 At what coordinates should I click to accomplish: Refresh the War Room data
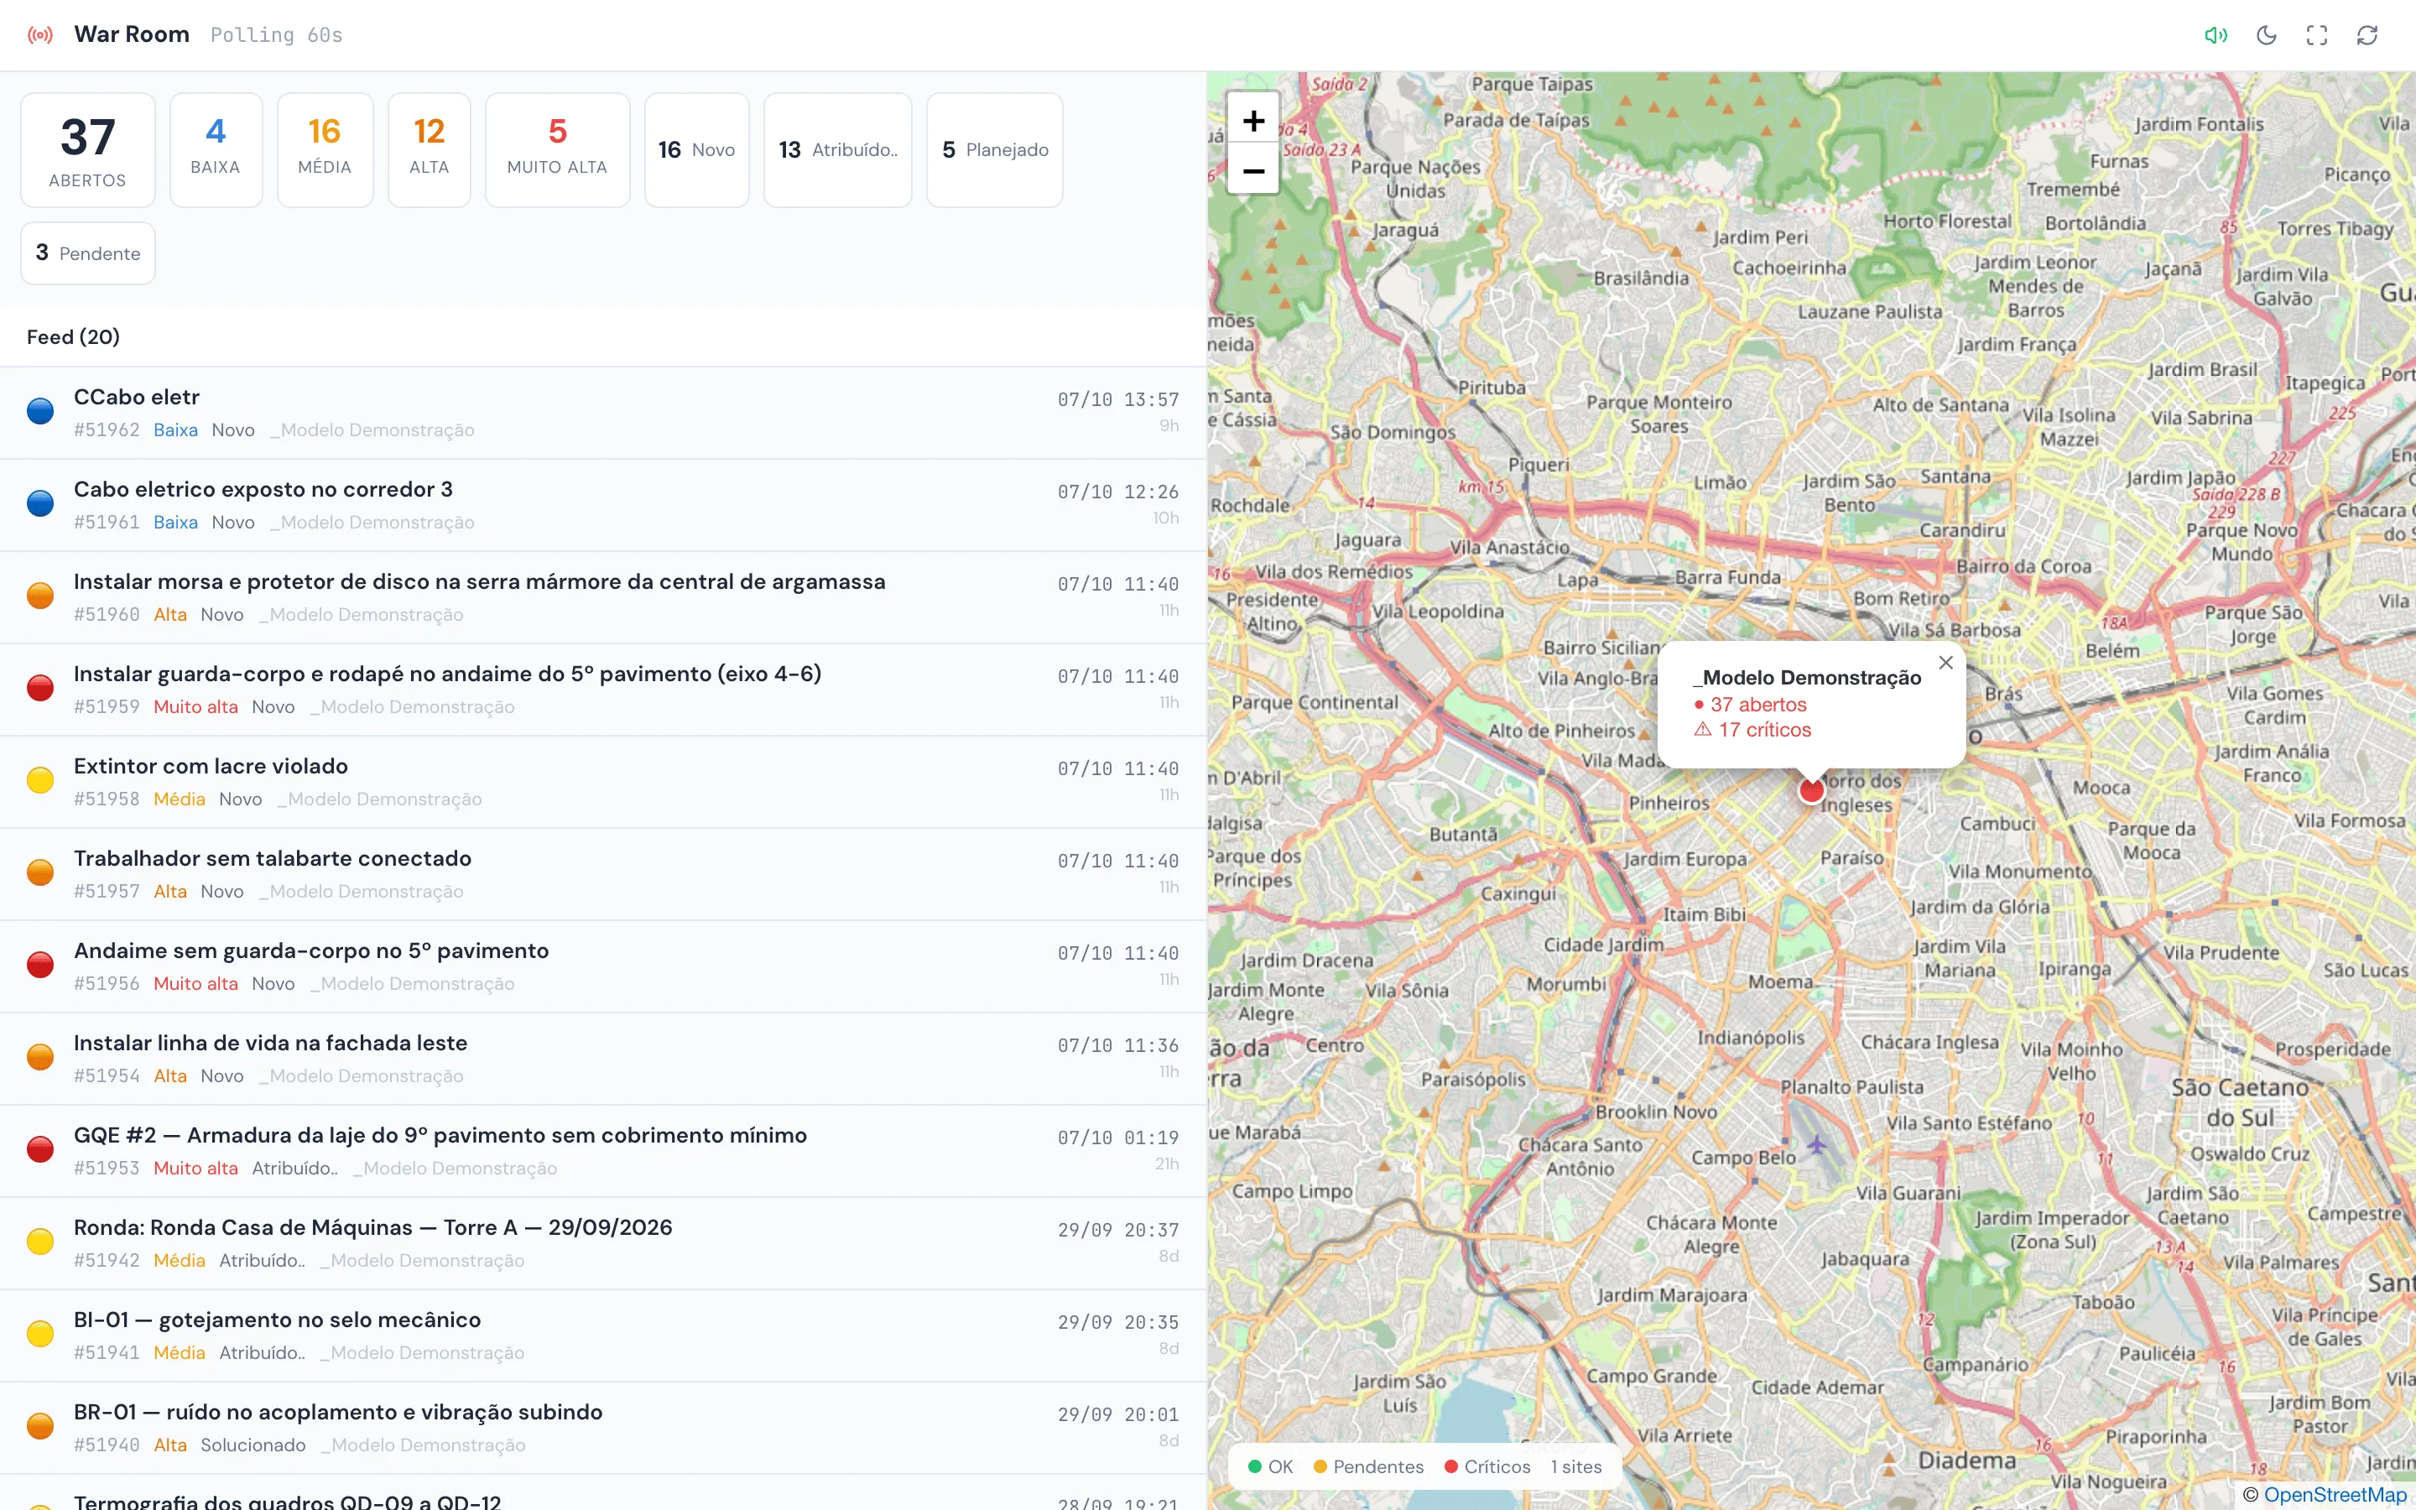pyautogui.click(x=2367, y=35)
